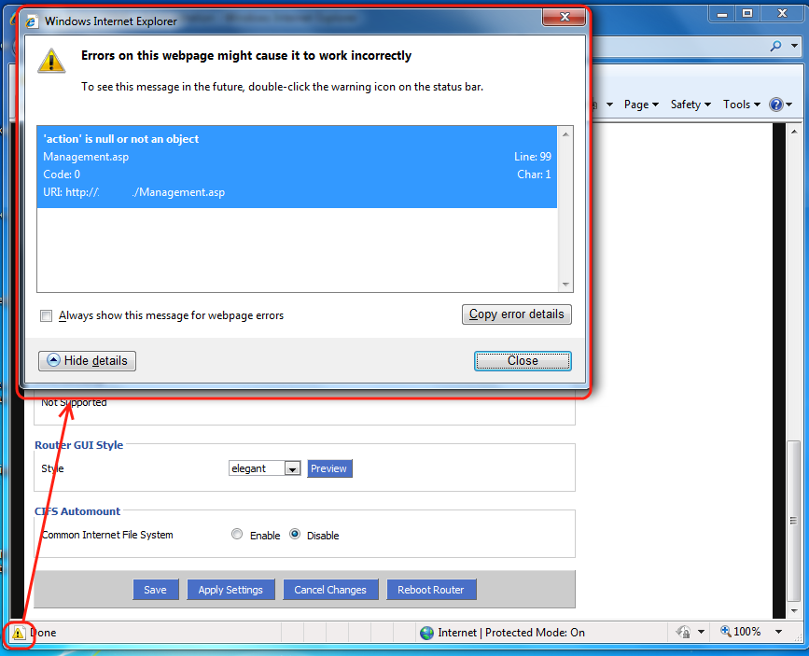Click the Common Internet File System label

(107, 535)
